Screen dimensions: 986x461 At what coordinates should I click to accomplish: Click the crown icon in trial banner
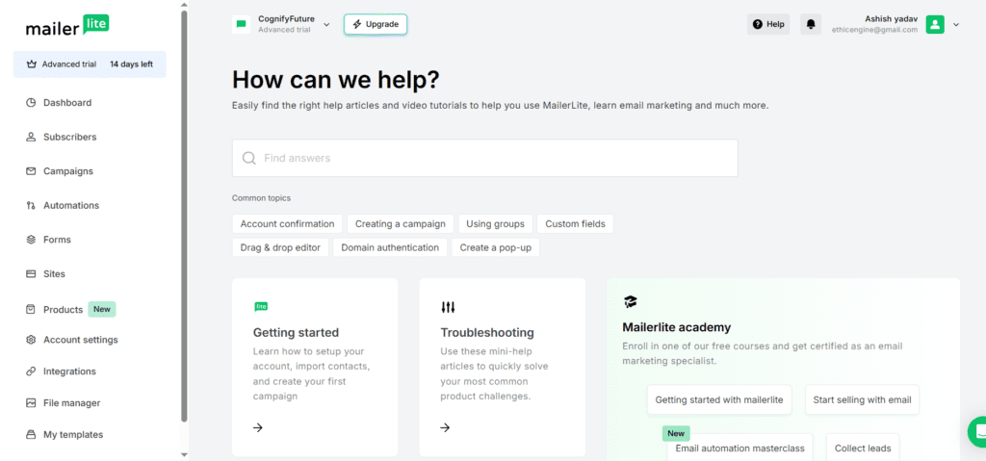(x=32, y=64)
